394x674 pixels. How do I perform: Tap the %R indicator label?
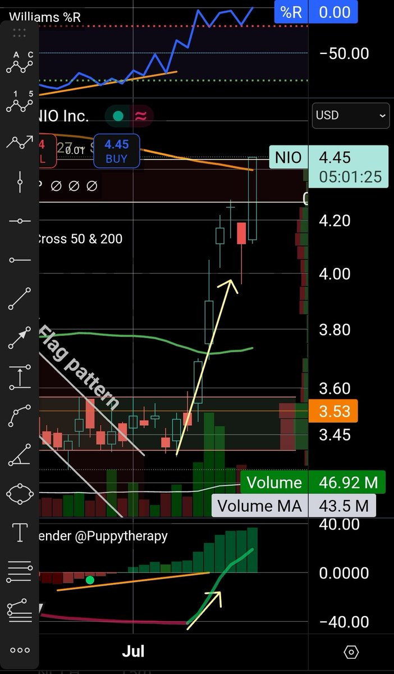click(291, 12)
